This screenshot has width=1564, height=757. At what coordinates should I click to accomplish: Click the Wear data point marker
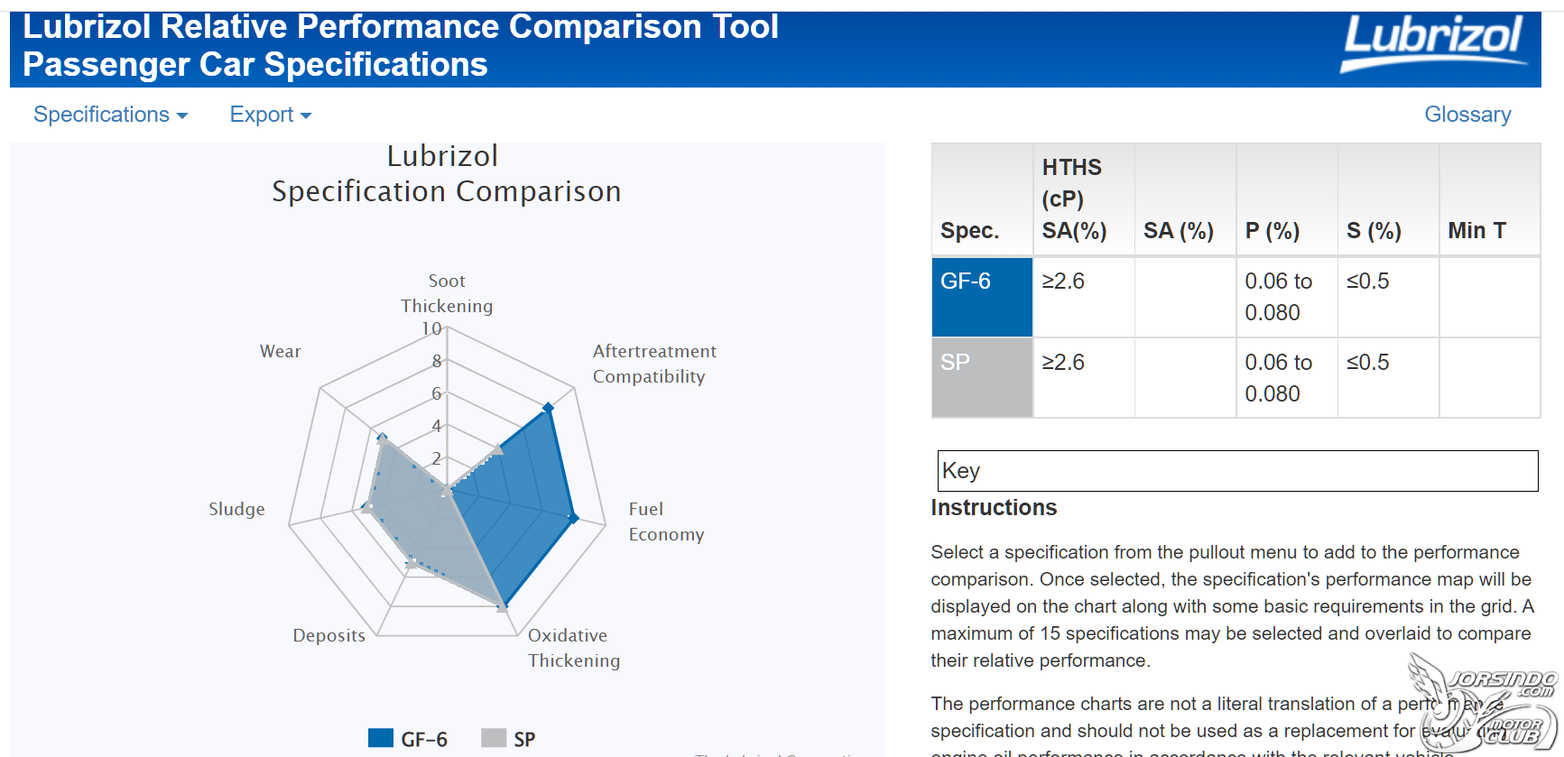[382, 439]
